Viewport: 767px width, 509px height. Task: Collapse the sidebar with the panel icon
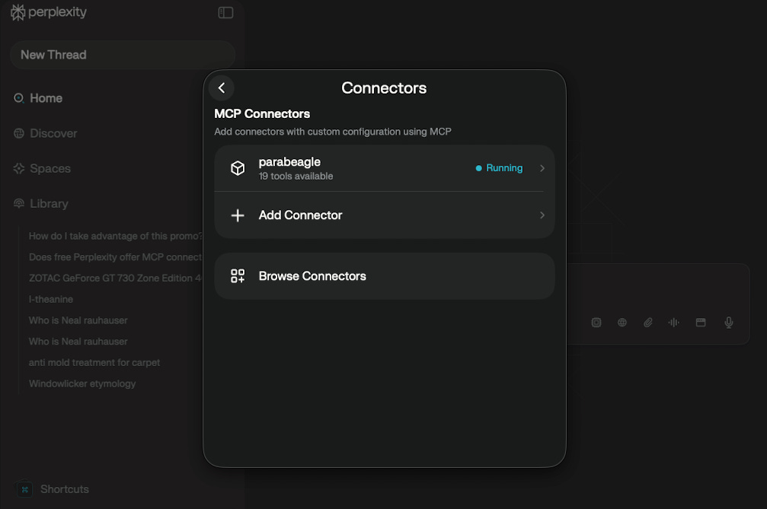coord(225,13)
